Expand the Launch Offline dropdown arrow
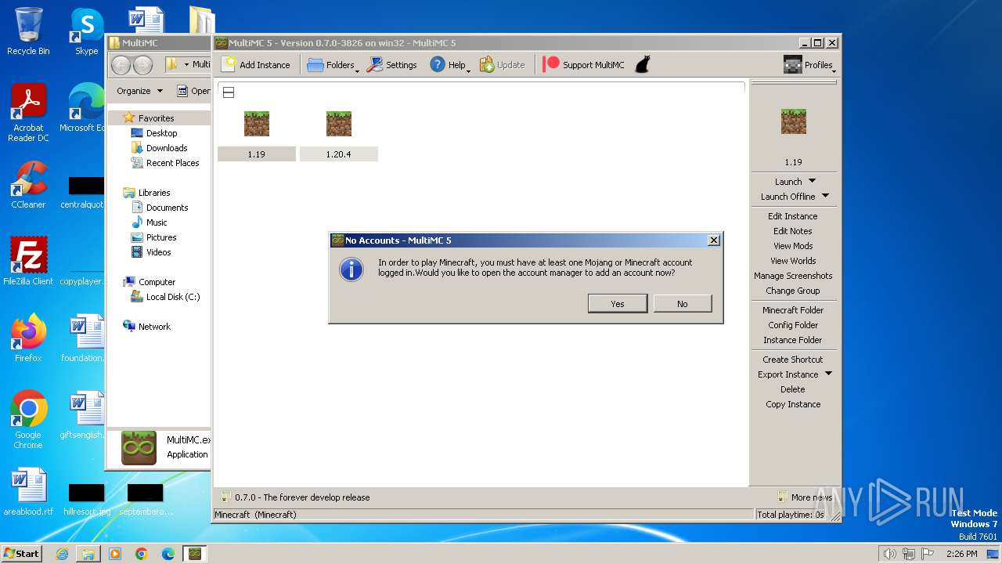The image size is (1002, 564). click(825, 196)
